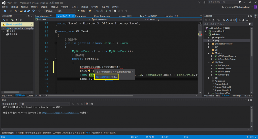258x139 pixels.
Task: Click the notifications filter funnel icon
Action: click(x=200, y=2)
